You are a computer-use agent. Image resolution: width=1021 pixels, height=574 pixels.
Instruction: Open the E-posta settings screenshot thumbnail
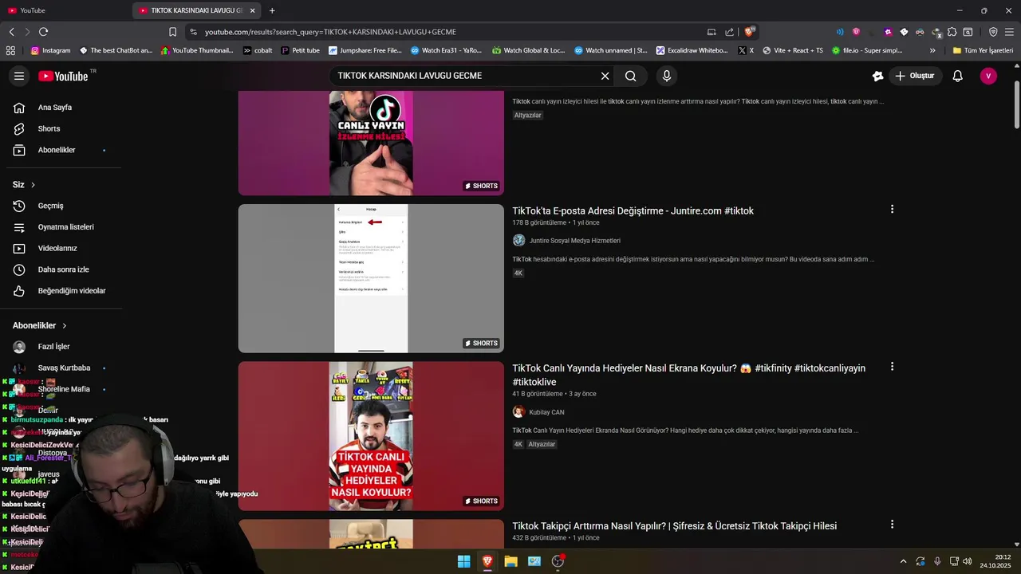[371, 278]
